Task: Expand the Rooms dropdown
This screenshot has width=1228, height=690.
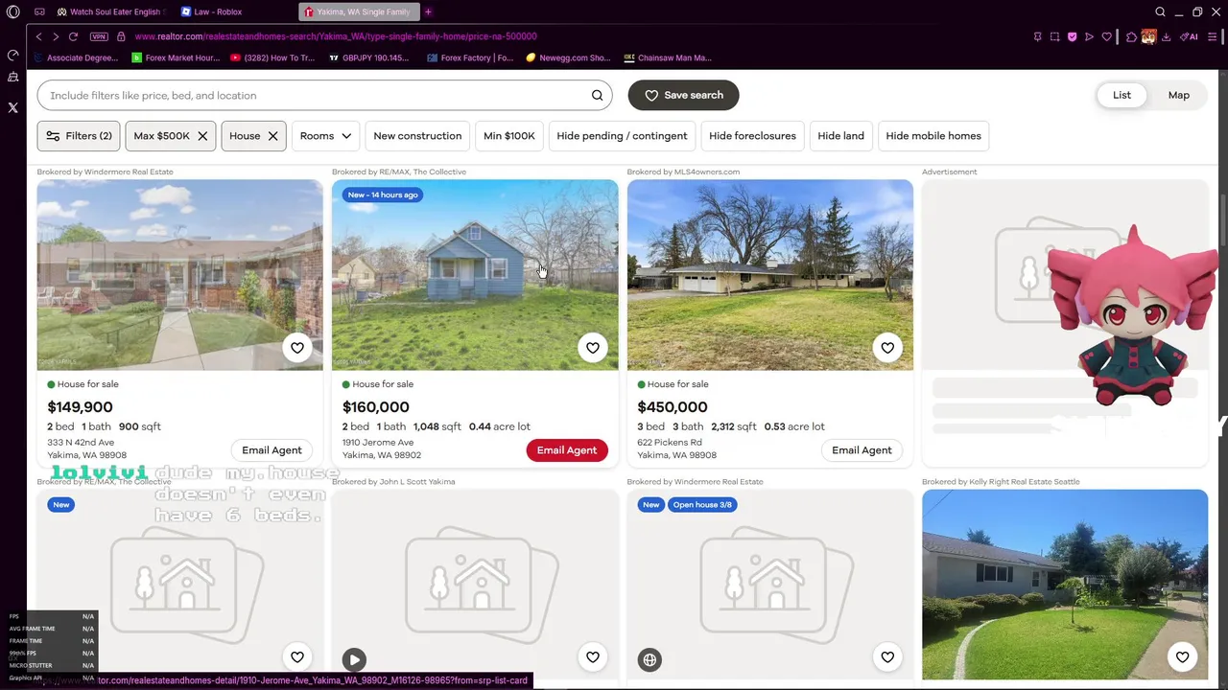Action: pos(325,136)
